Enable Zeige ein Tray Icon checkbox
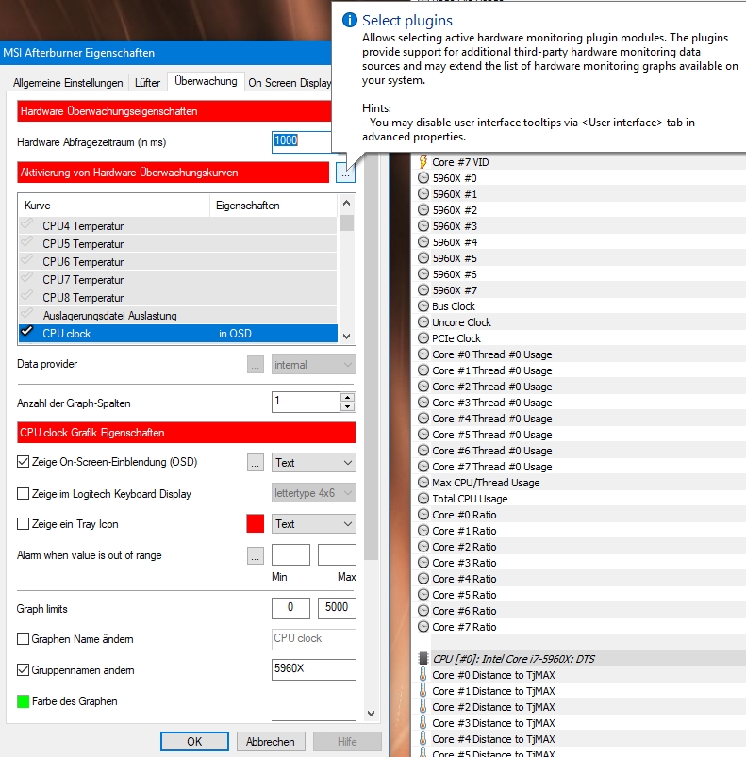Image resolution: width=746 pixels, height=757 pixels. [x=23, y=524]
